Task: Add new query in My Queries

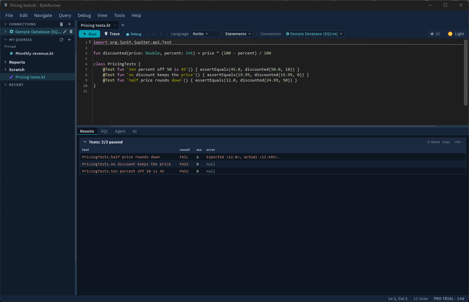Action: pyautogui.click(x=69, y=40)
